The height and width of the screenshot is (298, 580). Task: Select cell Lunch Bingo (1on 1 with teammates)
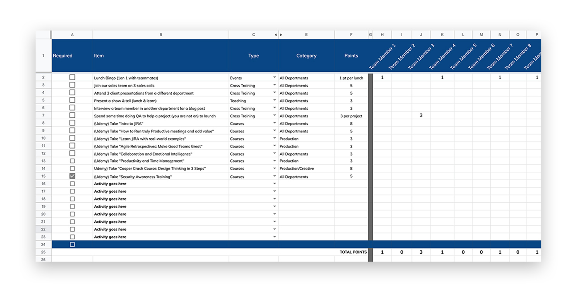pos(161,78)
